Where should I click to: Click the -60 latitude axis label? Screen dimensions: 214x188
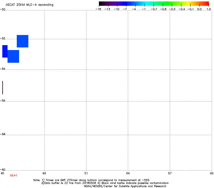coord(3,169)
